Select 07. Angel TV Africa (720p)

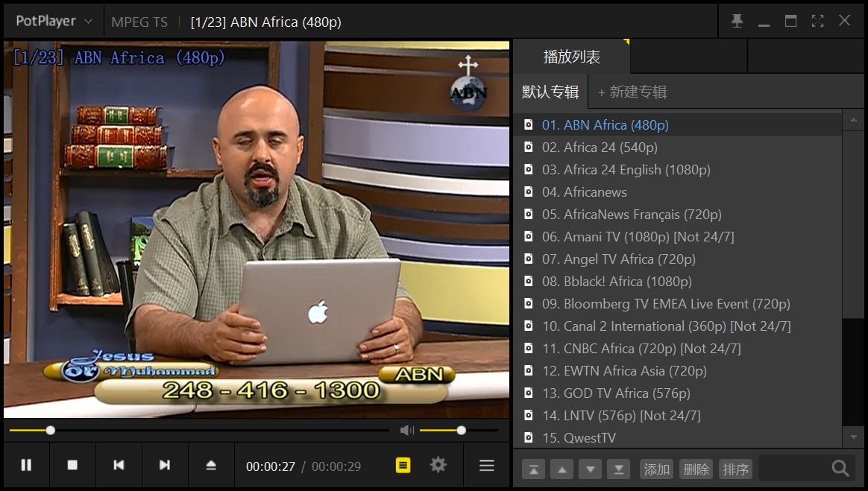coord(678,259)
